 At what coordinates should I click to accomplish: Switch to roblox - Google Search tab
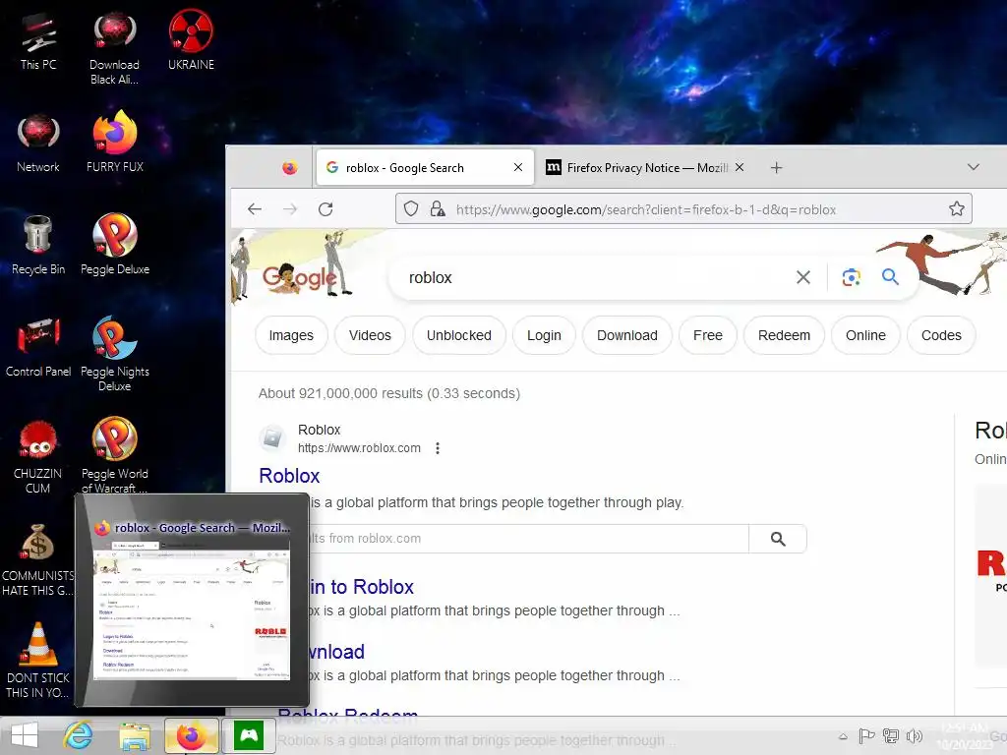click(x=425, y=167)
